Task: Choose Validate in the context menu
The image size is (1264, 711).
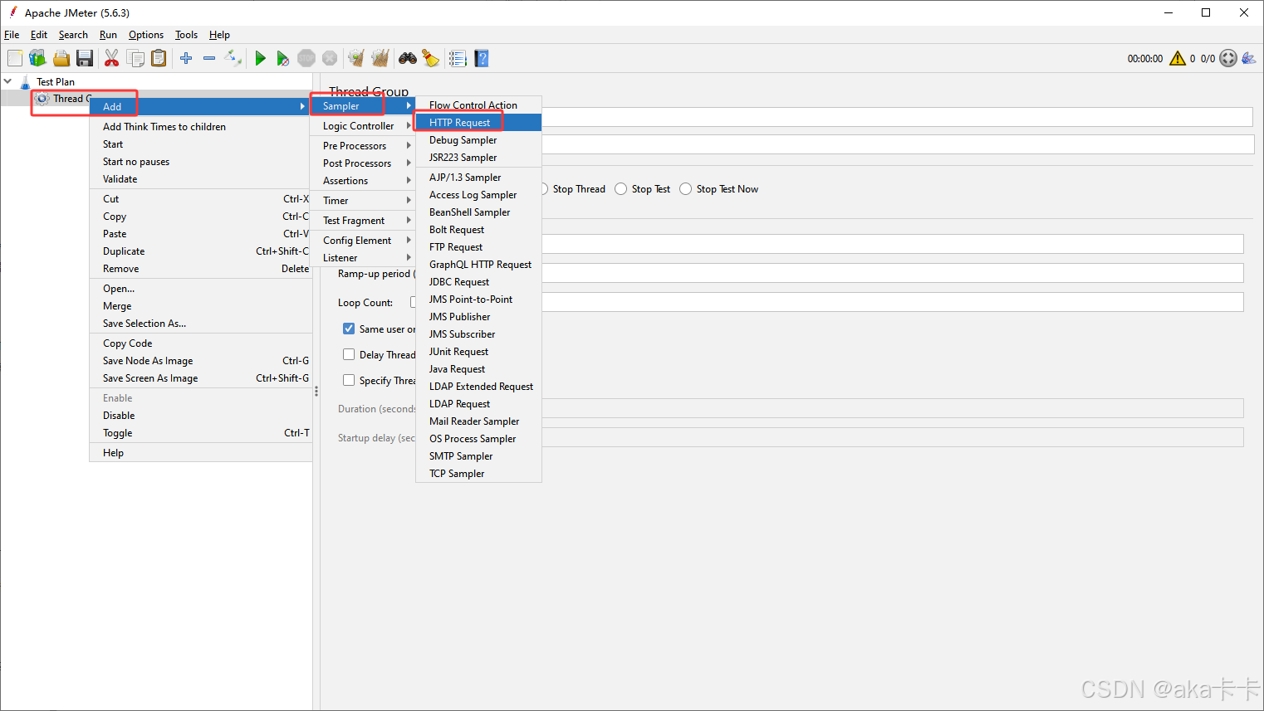Action: tap(200, 179)
